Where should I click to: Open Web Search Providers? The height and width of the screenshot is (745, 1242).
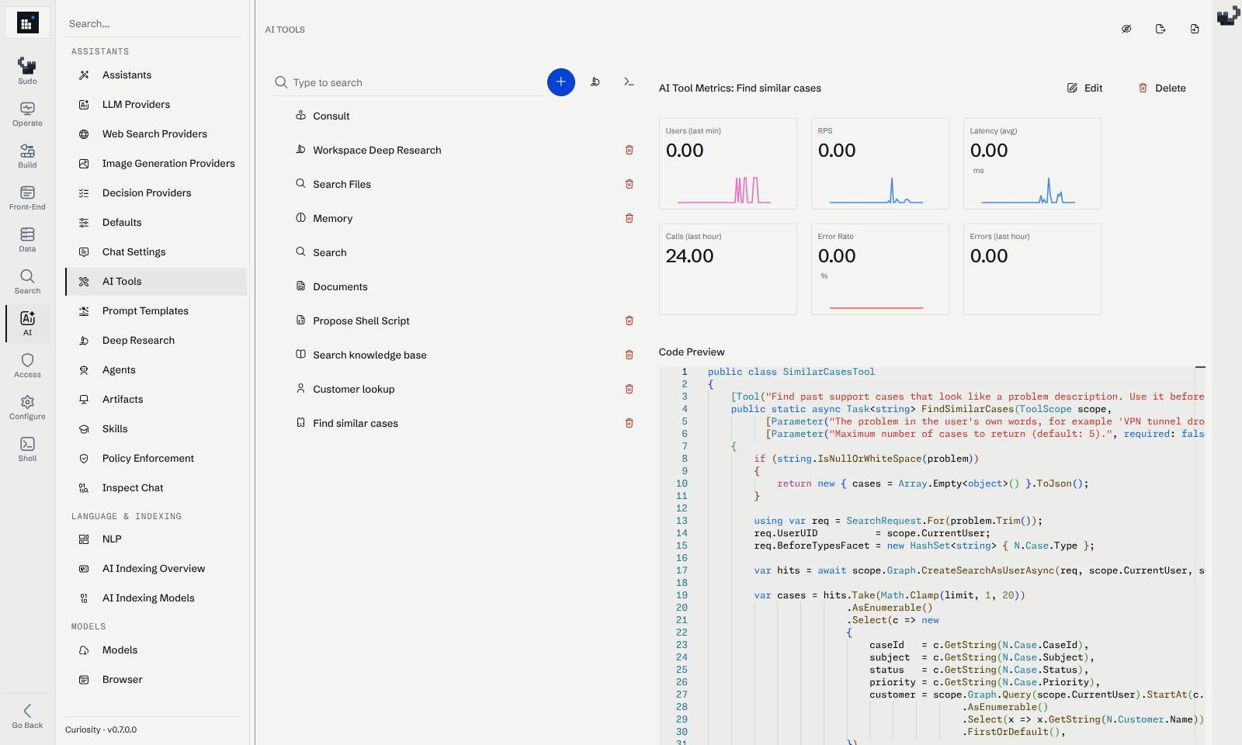[x=156, y=134]
